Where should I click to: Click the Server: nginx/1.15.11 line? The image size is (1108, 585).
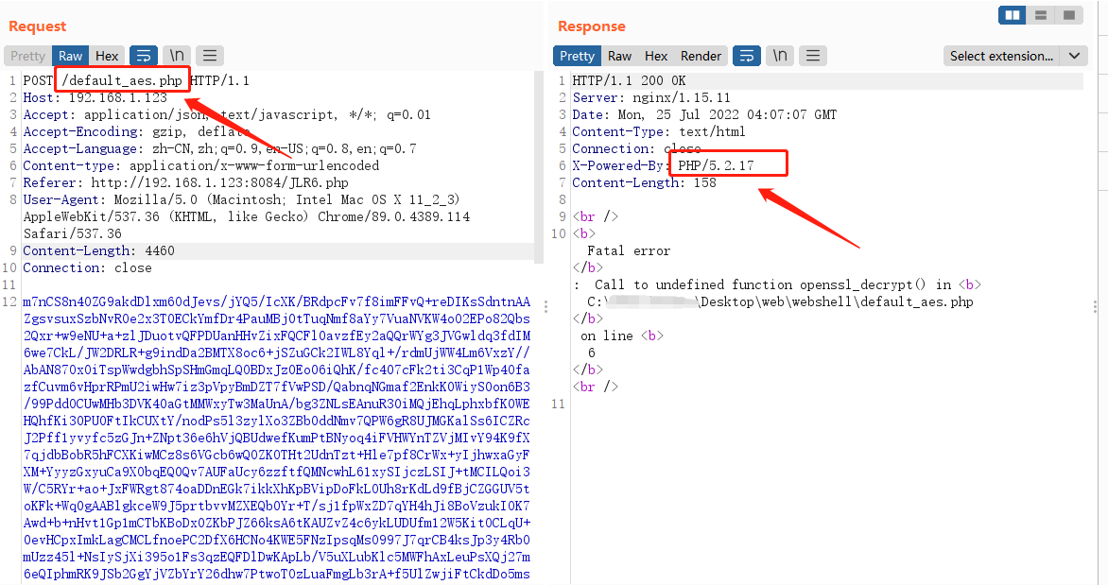(x=651, y=97)
